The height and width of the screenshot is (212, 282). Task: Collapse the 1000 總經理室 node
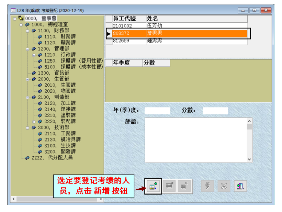coord(21,25)
